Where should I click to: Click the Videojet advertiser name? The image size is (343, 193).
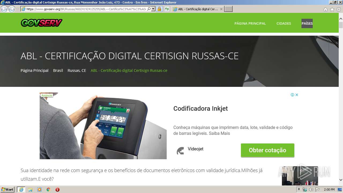196,149
